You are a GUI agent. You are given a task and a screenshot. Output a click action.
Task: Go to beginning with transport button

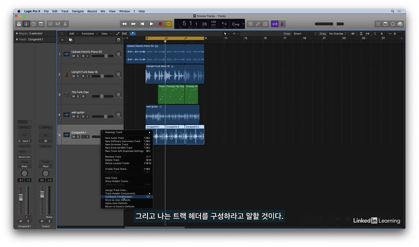(x=142, y=24)
